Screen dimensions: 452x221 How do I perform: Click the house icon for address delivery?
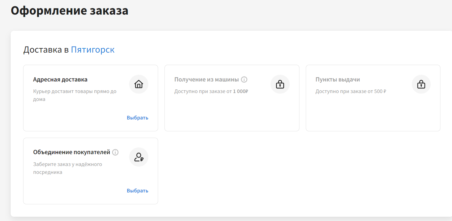coord(139,84)
